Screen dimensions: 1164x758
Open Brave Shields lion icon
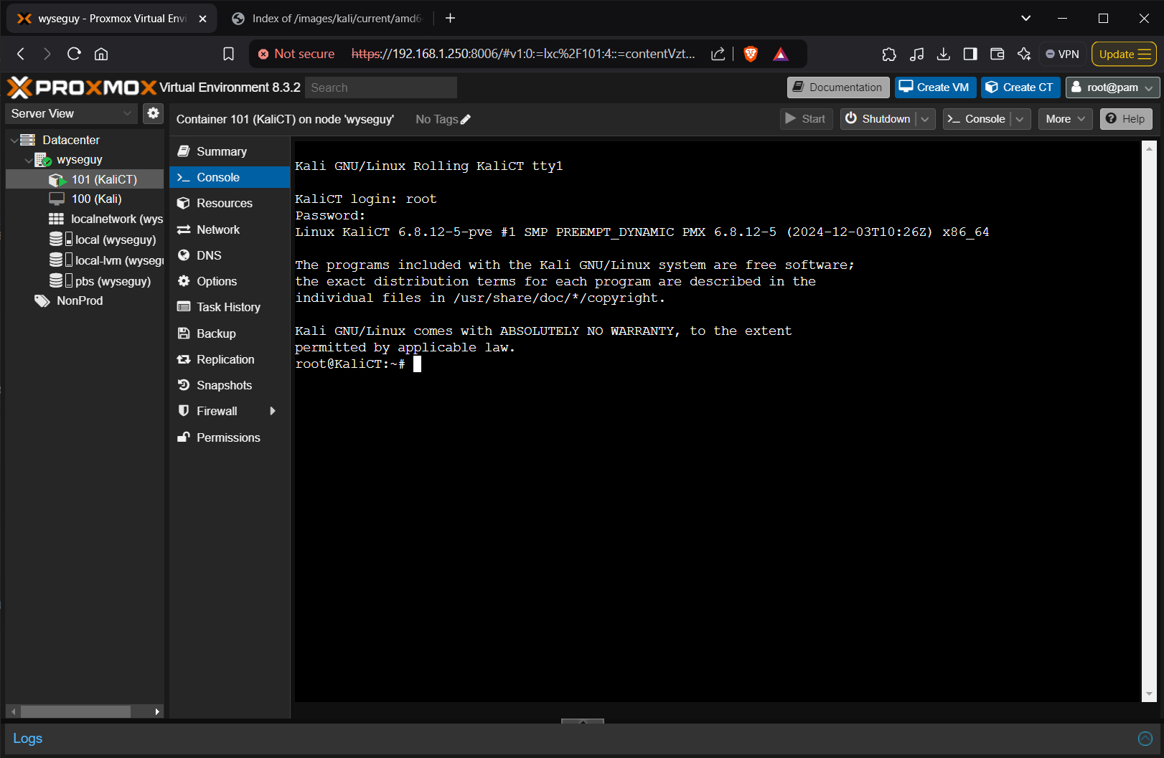(x=751, y=54)
